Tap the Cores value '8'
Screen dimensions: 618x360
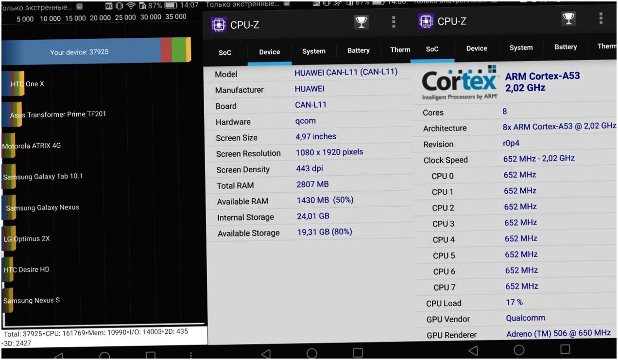[505, 111]
